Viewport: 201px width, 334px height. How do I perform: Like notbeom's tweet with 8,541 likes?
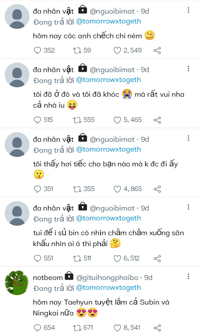point(117,328)
